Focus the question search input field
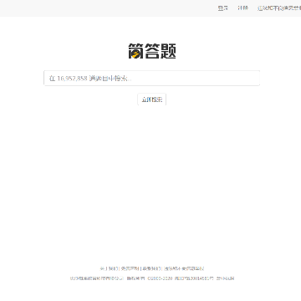Image resolution: width=301 pixels, height=301 pixels. [152, 78]
